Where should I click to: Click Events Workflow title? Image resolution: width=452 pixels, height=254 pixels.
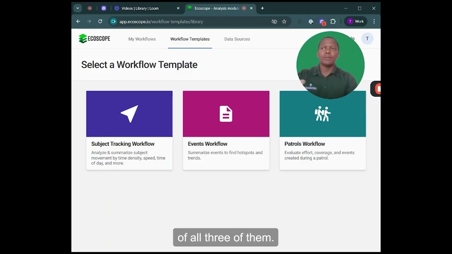click(208, 144)
